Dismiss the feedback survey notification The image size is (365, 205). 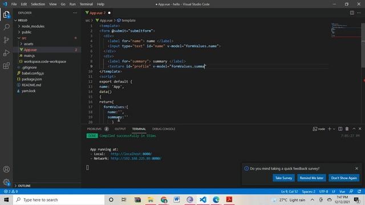pyautogui.click(x=356, y=169)
